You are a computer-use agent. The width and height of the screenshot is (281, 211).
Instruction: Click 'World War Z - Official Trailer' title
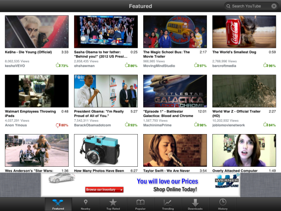(236, 114)
